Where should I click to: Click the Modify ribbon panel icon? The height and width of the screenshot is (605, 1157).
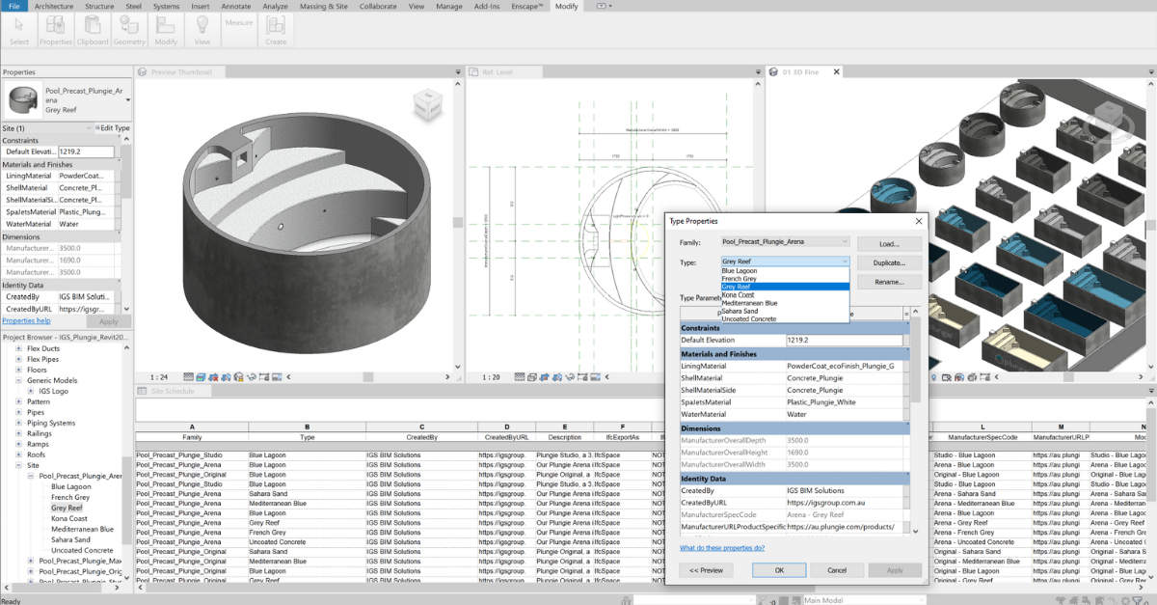tap(166, 29)
